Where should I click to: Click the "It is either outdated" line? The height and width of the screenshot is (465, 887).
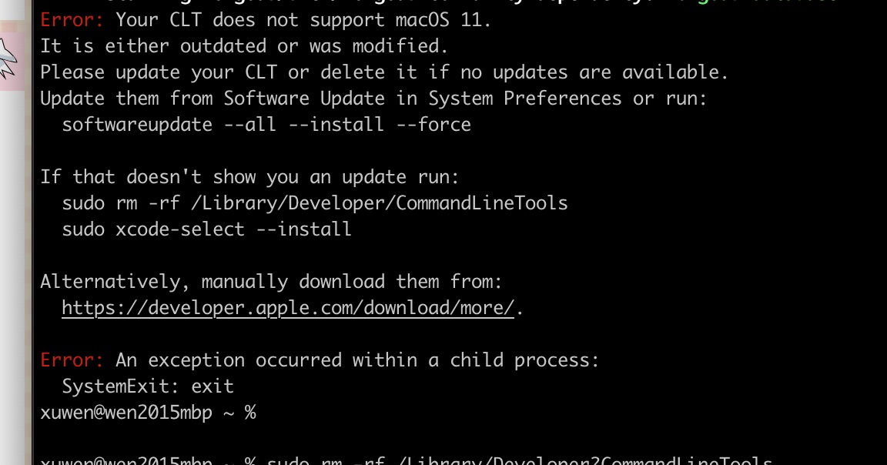243,46
